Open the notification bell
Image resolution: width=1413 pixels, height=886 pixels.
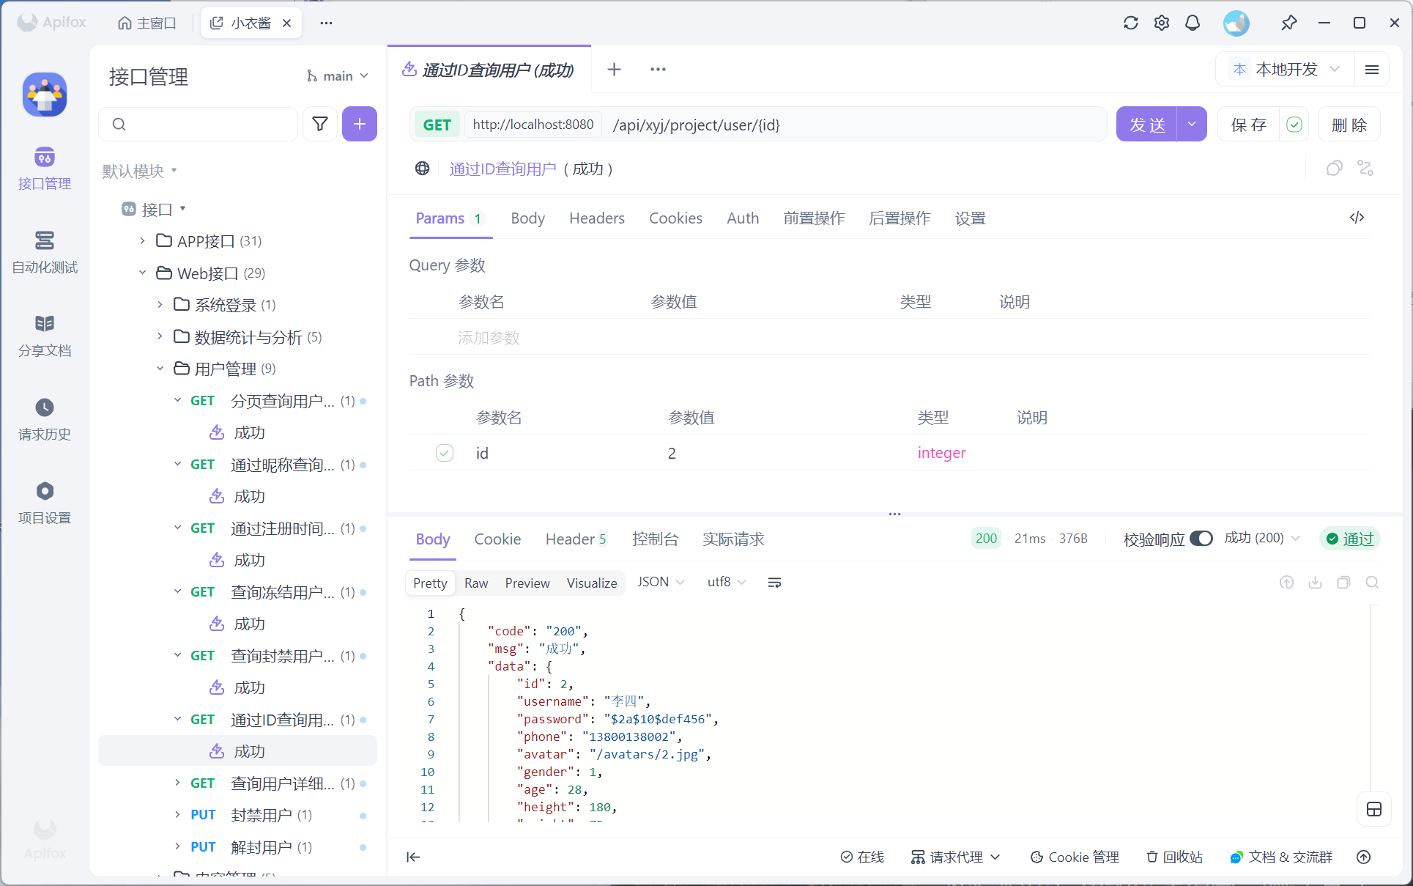point(1193,23)
